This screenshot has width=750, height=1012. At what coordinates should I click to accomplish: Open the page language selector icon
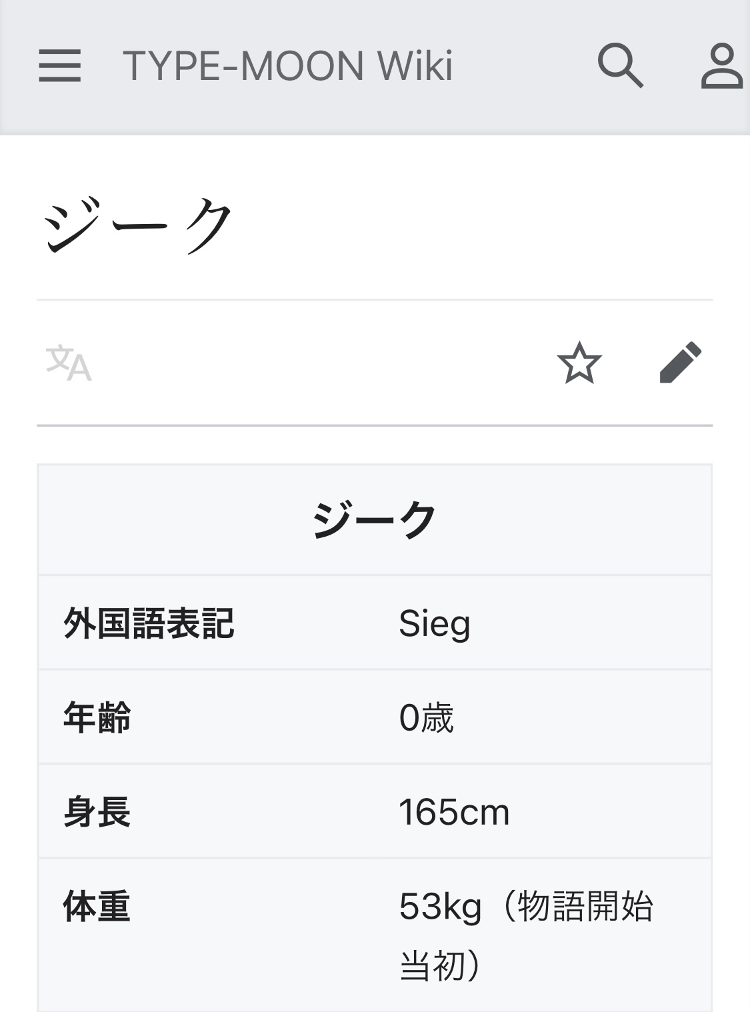click(x=68, y=363)
